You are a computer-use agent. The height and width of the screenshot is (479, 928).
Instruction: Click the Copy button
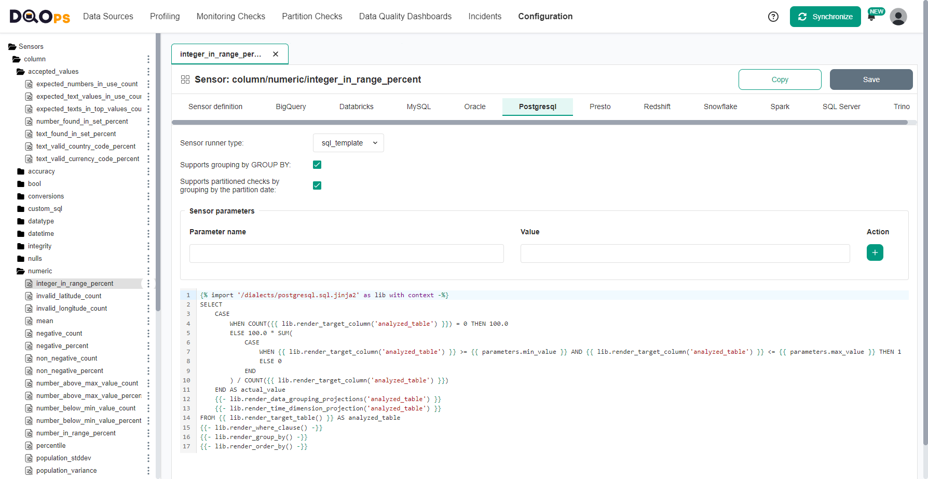tap(780, 79)
